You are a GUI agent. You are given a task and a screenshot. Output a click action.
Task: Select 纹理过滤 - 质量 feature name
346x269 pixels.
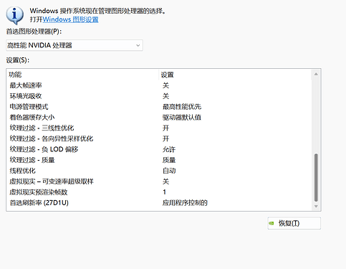click(32, 160)
